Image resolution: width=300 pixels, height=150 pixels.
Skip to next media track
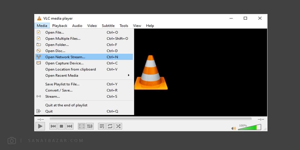click(x=69, y=126)
